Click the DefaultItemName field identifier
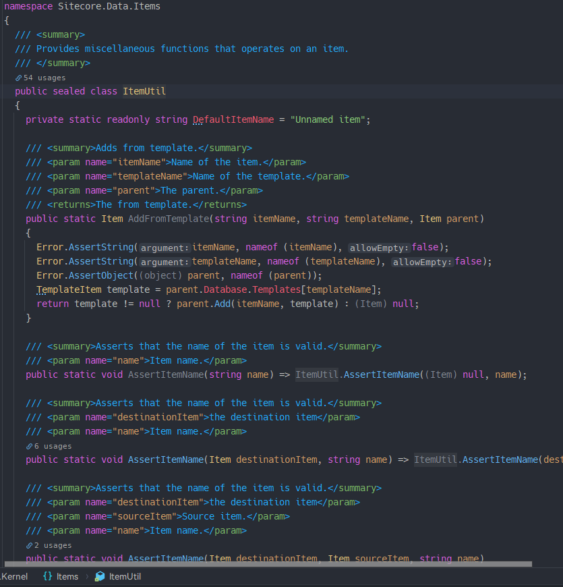The height and width of the screenshot is (587, 563). point(233,120)
